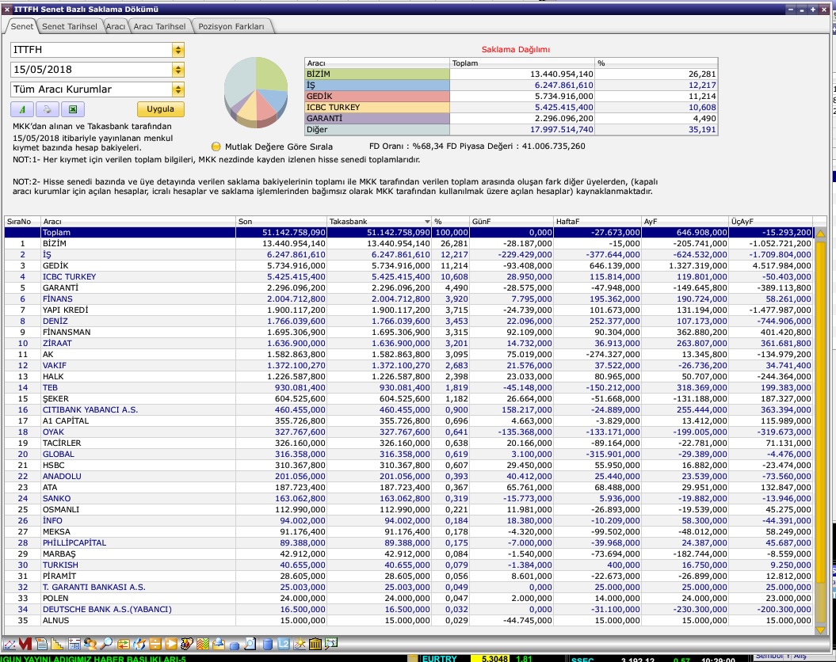This screenshot has width=836, height=662.
Task: Open the line chart tool in bottom toolbar
Action: (x=9, y=644)
